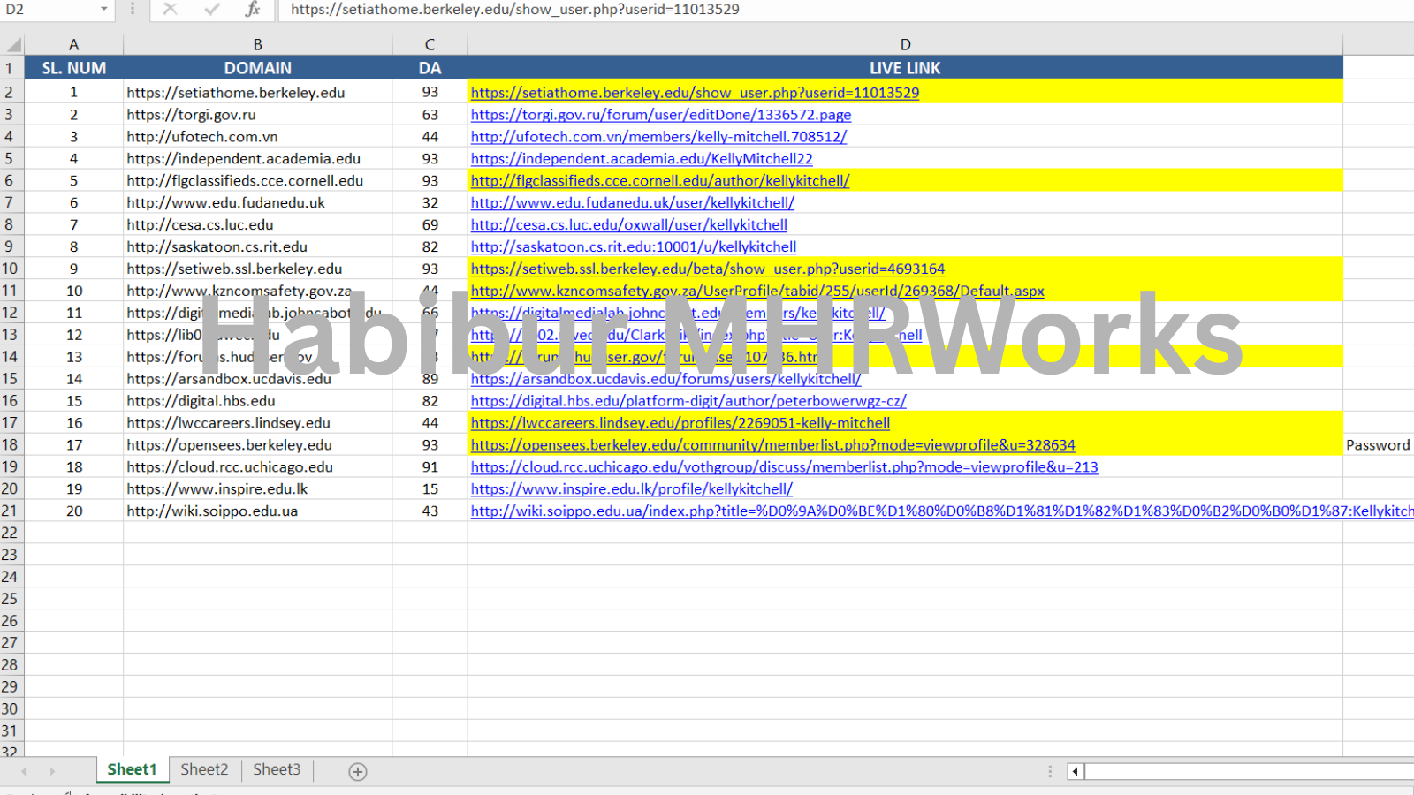Click the next sheet navigation arrow
The height and width of the screenshot is (795, 1414).
coord(52,771)
